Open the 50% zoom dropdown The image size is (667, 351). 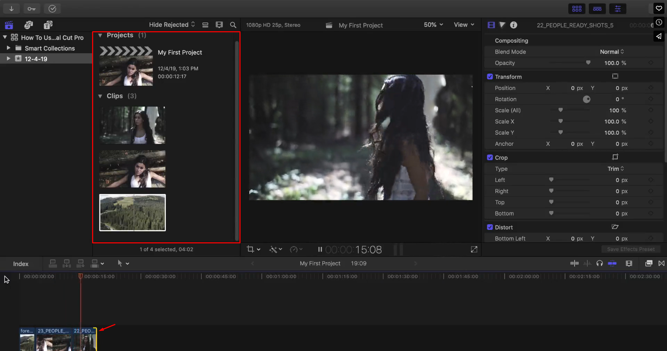pos(433,25)
